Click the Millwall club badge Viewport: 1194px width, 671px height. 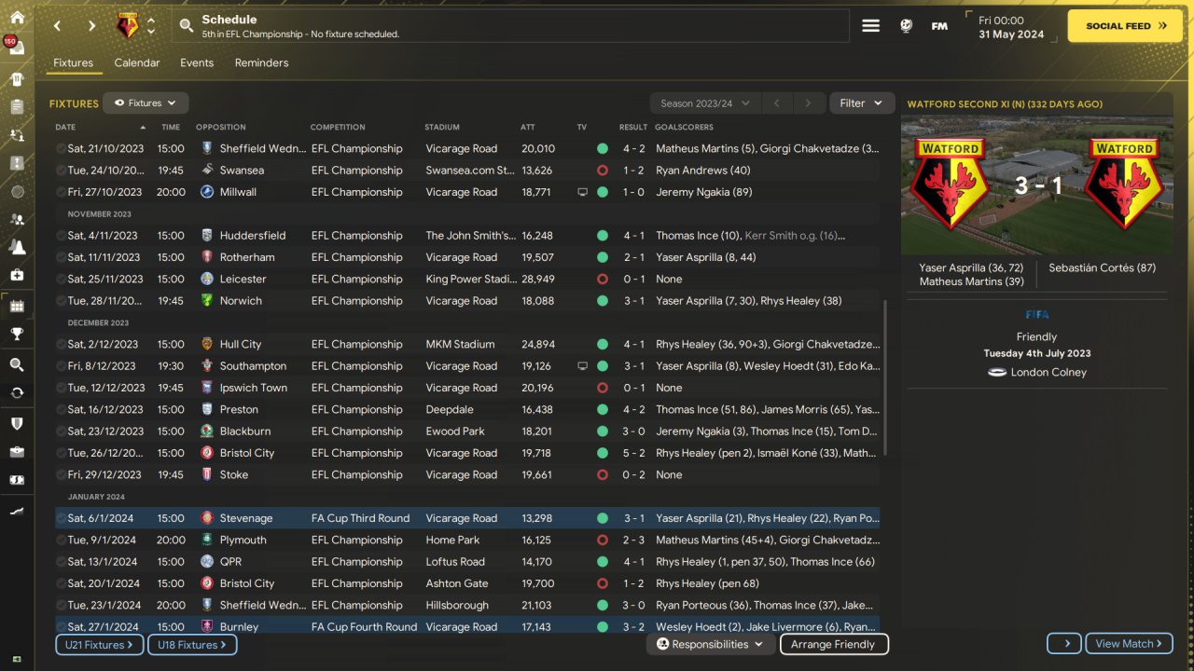pos(207,192)
